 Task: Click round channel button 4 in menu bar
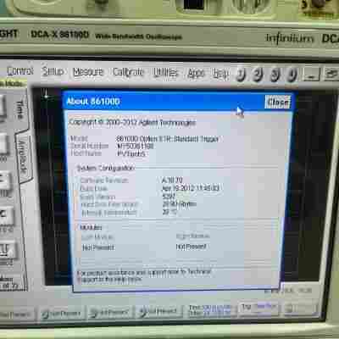292,75
